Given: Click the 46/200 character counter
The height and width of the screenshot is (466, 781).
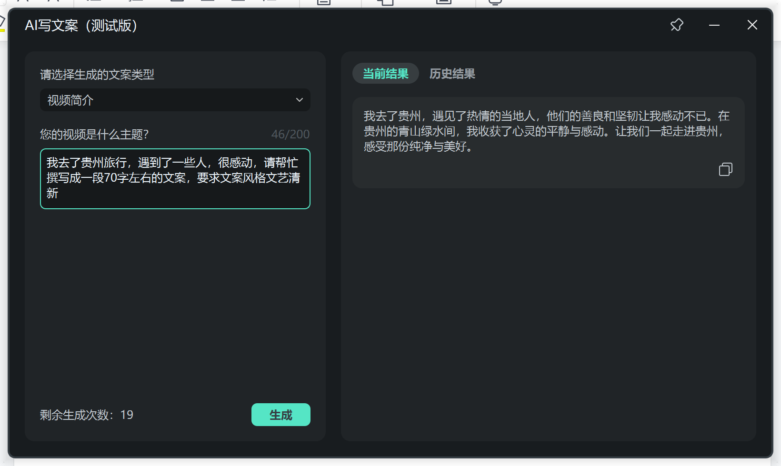Looking at the screenshot, I should 290,134.
